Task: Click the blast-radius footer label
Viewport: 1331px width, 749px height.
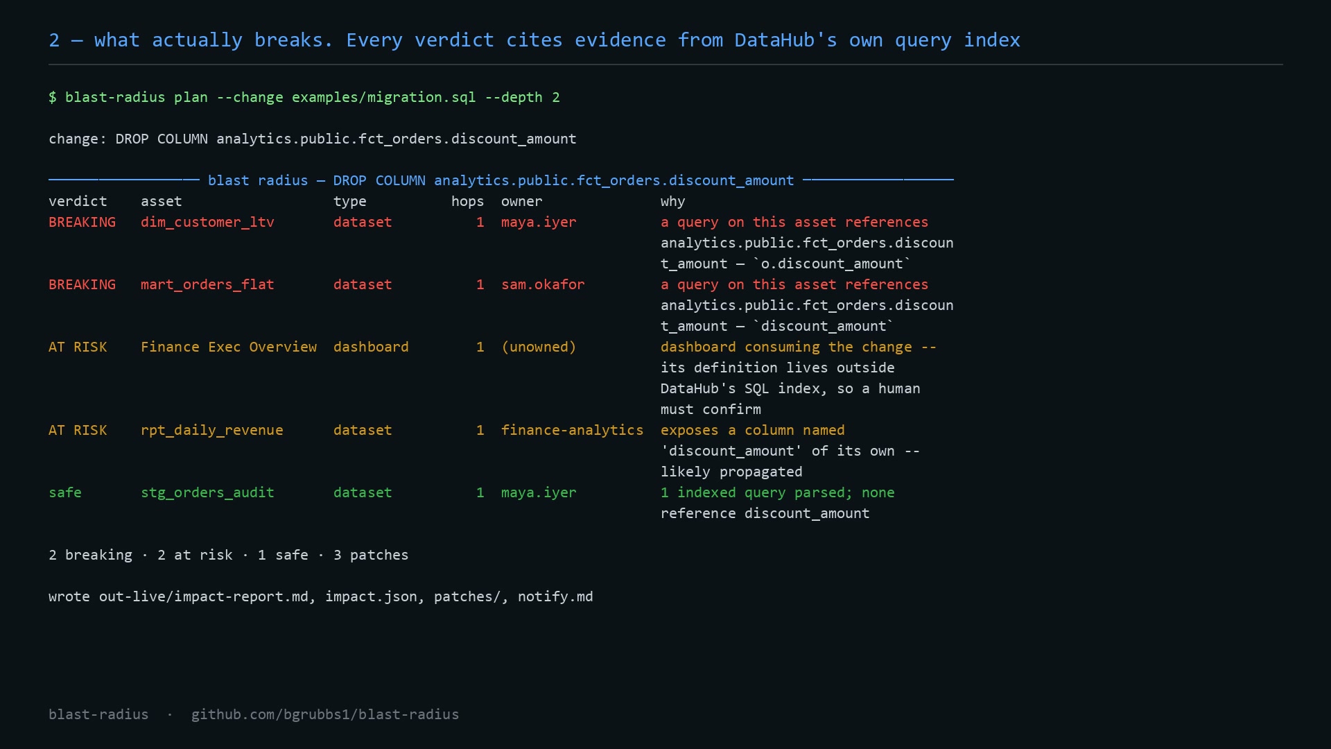Action: (x=98, y=714)
